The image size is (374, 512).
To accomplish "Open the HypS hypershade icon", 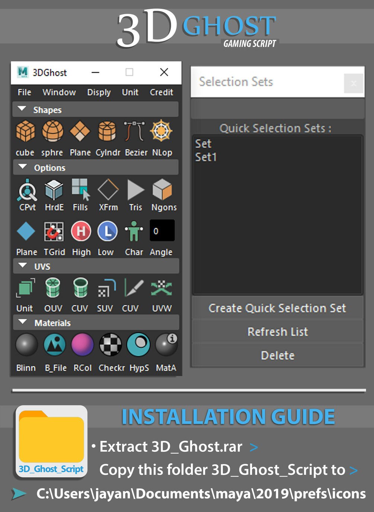I will click(138, 345).
